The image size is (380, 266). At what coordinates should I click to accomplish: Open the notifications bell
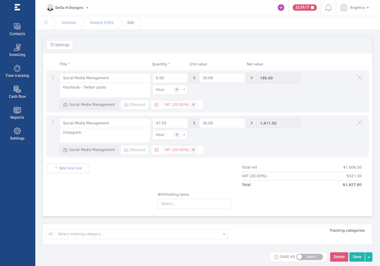click(328, 8)
